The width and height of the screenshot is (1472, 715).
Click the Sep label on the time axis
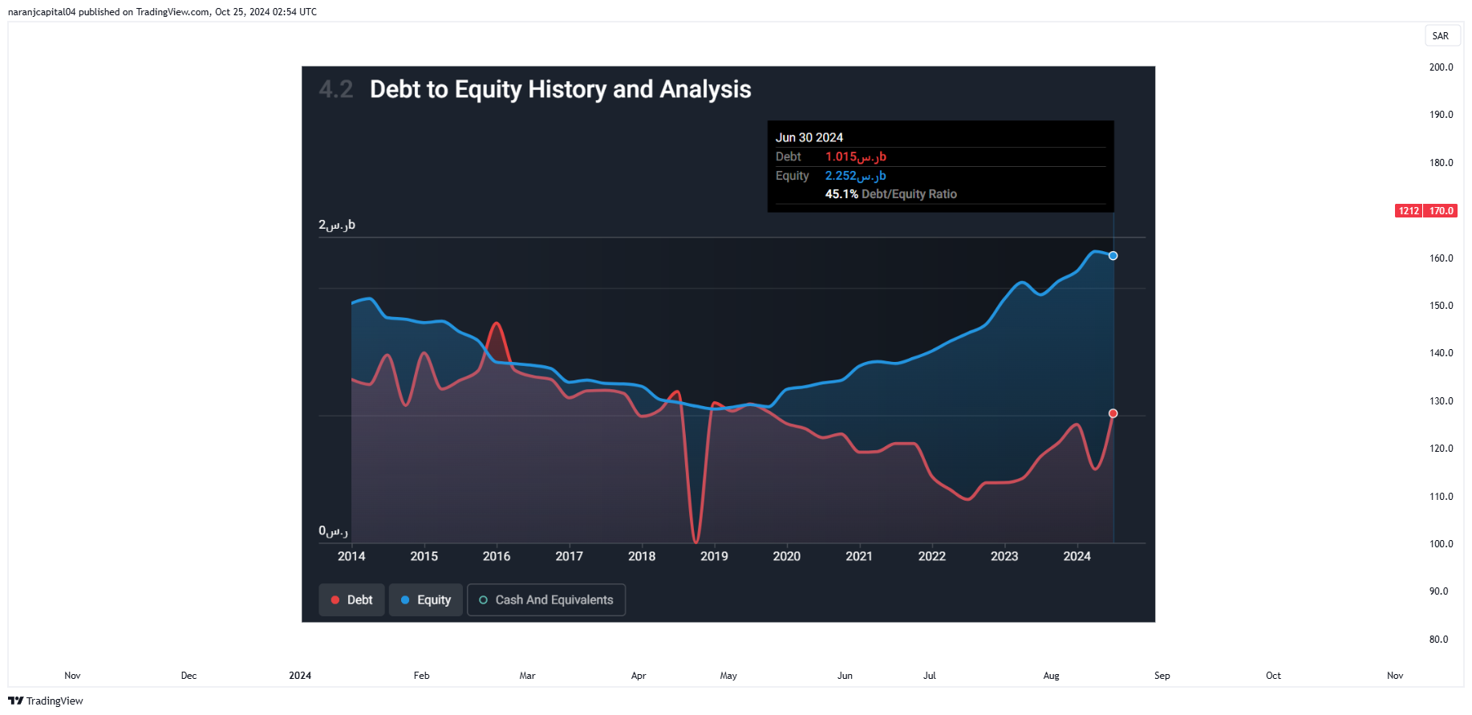(1162, 676)
